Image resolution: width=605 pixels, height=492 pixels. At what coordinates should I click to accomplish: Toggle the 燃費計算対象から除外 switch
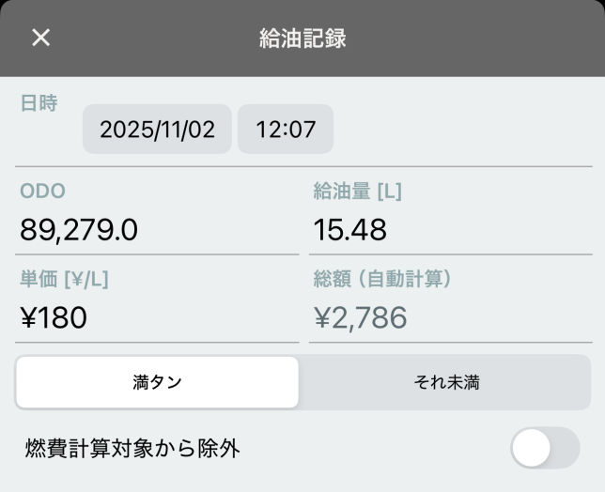click(545, 448)
